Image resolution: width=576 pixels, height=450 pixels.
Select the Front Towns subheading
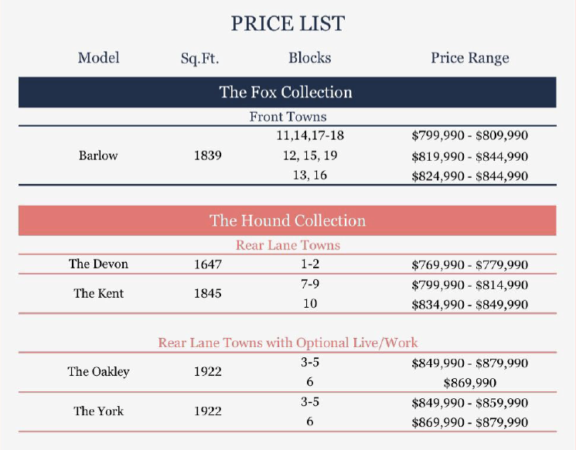pos(288,117)
